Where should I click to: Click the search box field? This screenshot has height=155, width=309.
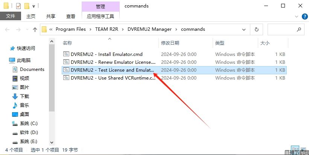[x=286, y=30]
